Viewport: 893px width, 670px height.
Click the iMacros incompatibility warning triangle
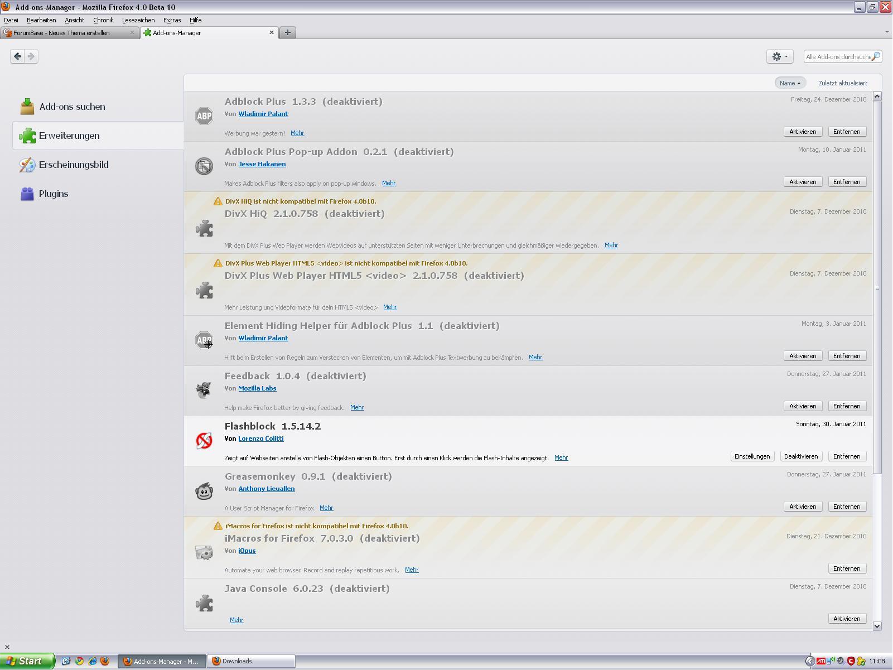click(218, 526)
